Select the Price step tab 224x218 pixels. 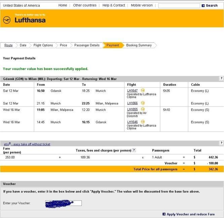tap(64, 45)
